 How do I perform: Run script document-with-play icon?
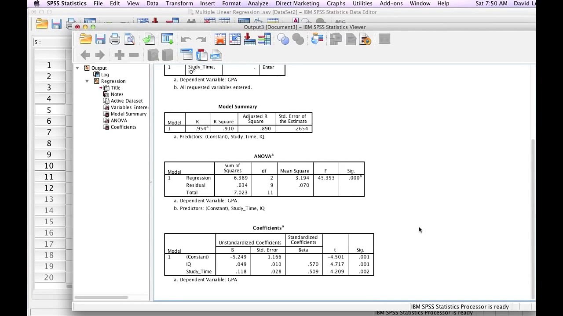click(366, 39)
